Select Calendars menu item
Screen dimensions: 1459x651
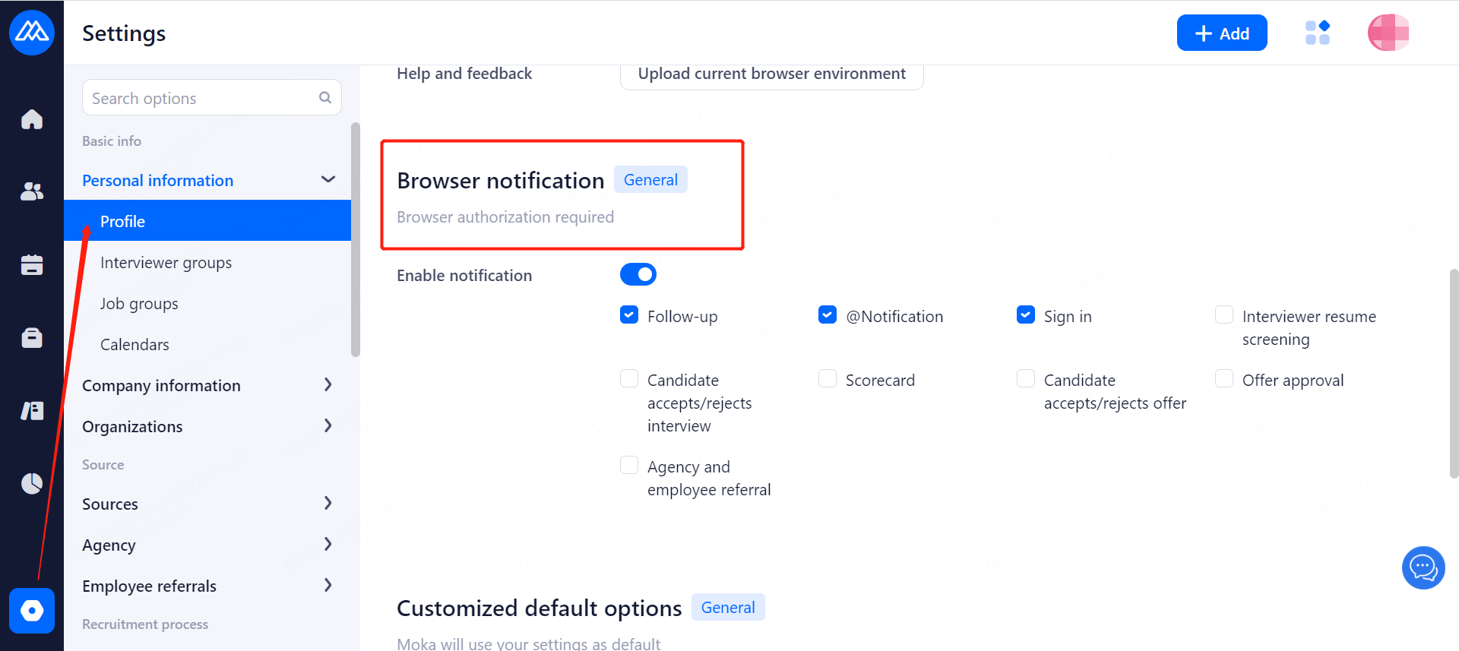pyautogui.click(x=135, y=344)
